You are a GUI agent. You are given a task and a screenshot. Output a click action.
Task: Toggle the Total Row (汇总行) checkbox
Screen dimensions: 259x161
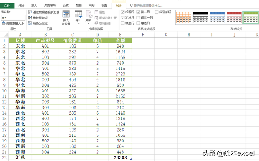point(123,17)
